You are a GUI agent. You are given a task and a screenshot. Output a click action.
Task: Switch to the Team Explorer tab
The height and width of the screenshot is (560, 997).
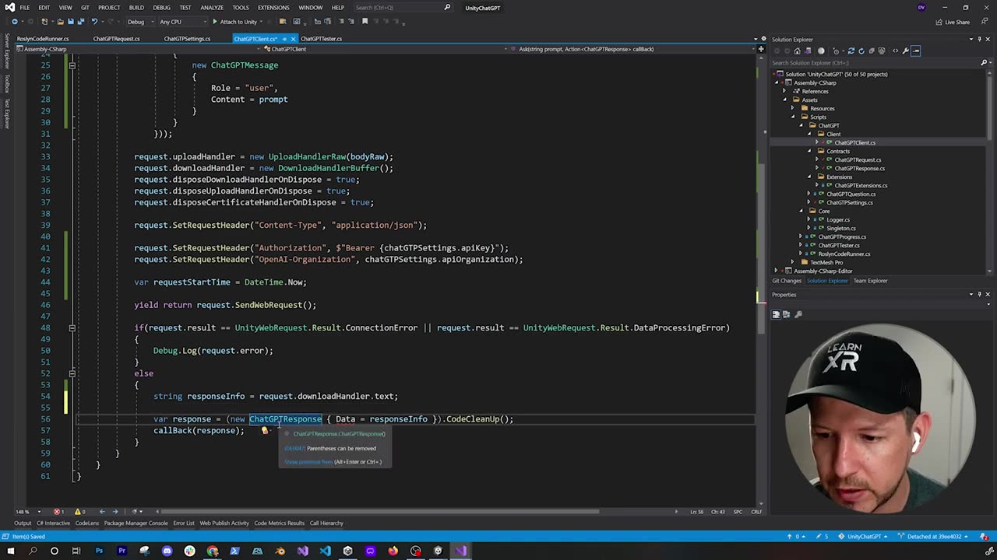870,281
